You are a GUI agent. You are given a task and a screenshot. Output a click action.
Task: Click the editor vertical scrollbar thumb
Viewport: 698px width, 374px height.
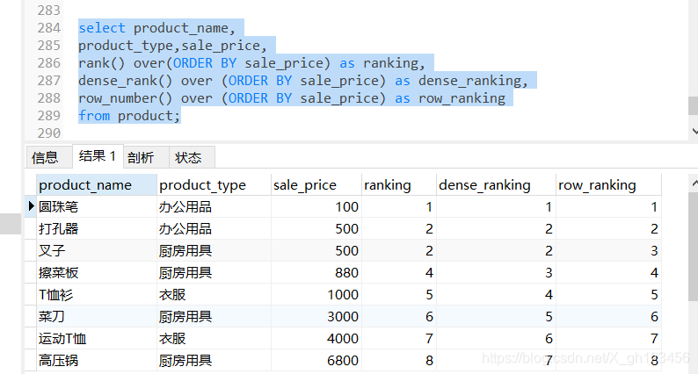[x=693, y=106]
